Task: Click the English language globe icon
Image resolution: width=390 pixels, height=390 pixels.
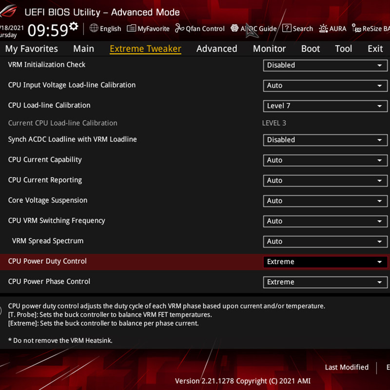Action: [94, 28]
